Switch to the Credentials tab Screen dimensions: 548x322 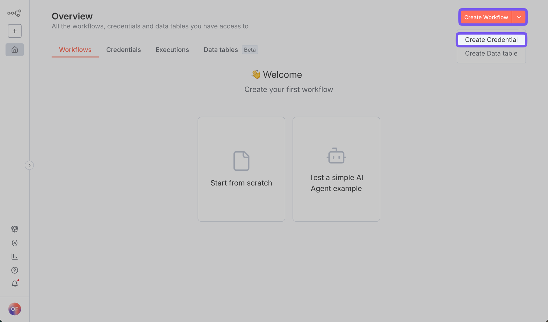point(123,50)
